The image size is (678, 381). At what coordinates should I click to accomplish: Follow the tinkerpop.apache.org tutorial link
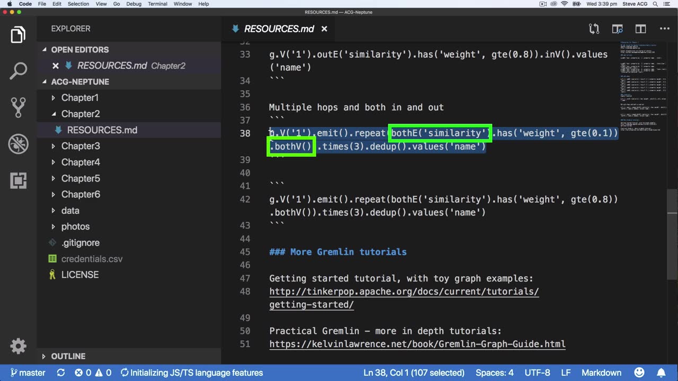[x=404, y=298]
